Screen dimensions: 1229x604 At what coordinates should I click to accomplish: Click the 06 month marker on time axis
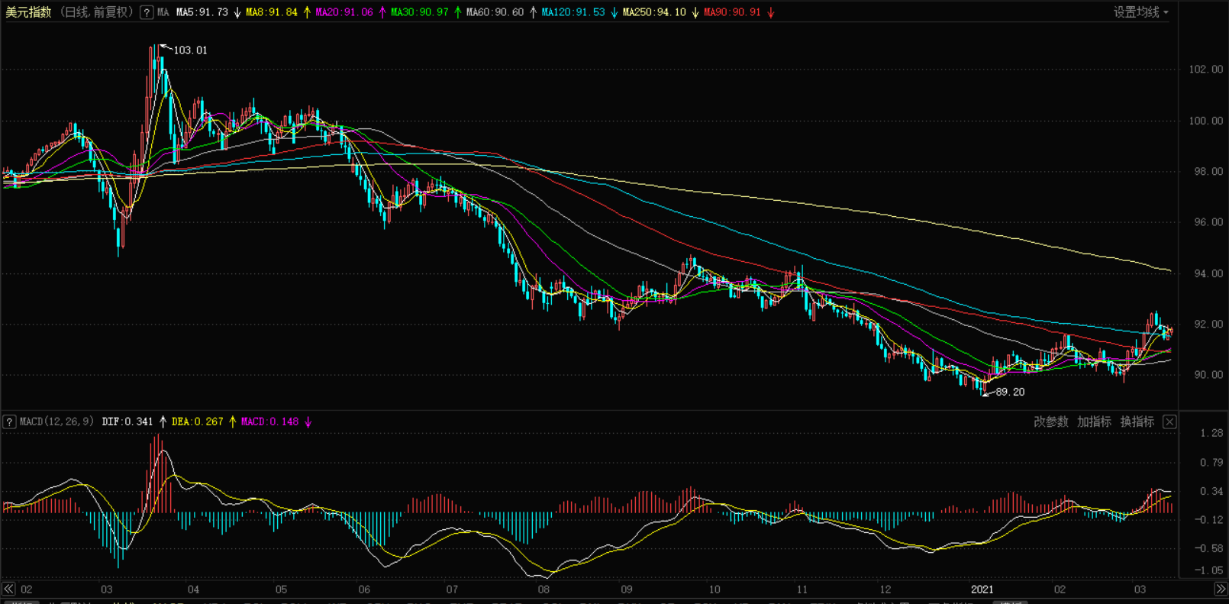364,589
